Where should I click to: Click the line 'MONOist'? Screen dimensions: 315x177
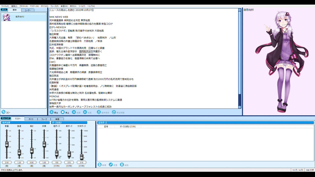click(x=54, y=96)
